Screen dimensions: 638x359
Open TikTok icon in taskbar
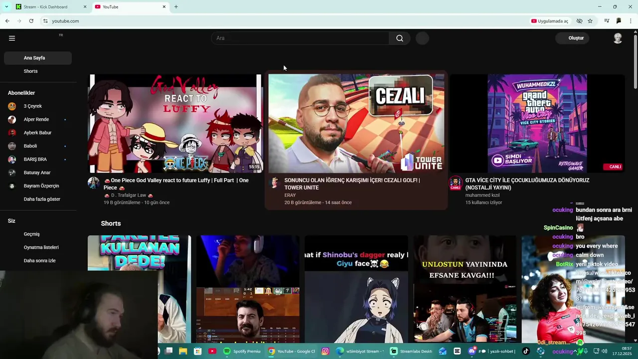(x=525, y=351)
